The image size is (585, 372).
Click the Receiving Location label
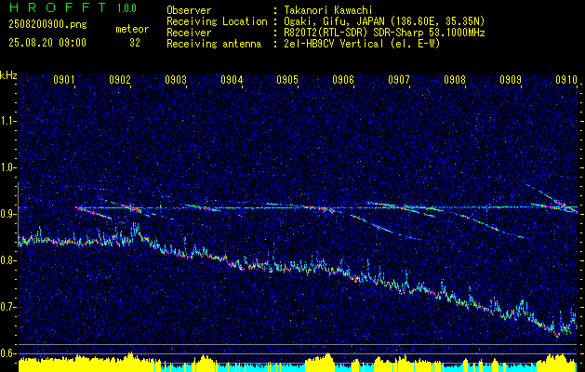click(x=217, y=21)
